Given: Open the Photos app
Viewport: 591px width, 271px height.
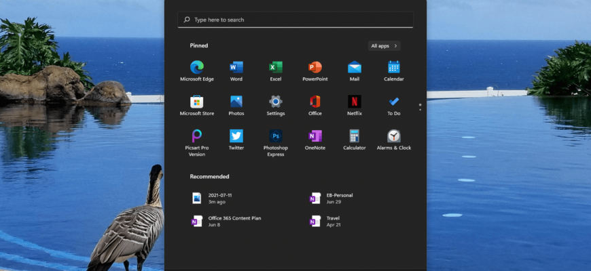Looking at the screenshot, I should point(236,106).
